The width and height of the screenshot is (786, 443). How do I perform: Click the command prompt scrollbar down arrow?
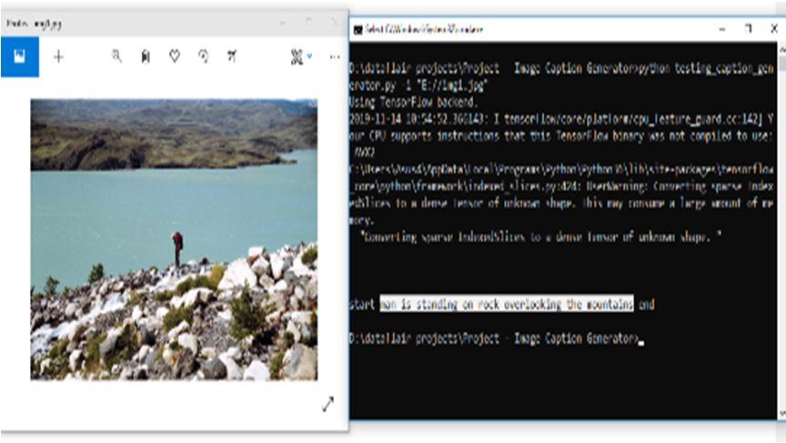click(x=782, y=413)
